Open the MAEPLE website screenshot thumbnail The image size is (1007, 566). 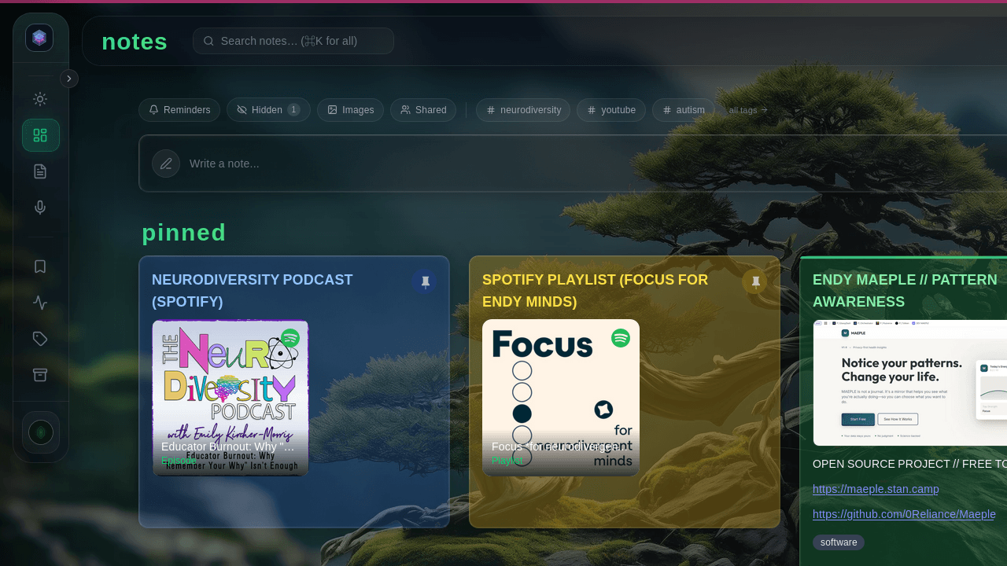click(x=910, y=383)
